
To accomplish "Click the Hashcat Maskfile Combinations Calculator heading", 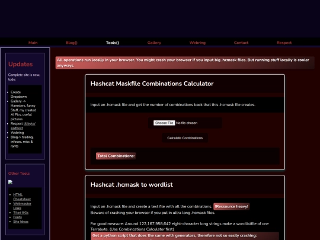I will 152,84.
